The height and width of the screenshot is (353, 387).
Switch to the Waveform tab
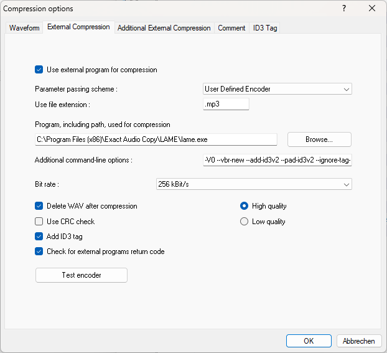24,28
